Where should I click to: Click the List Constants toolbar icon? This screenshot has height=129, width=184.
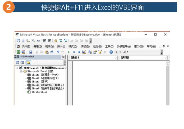[23, 41]
